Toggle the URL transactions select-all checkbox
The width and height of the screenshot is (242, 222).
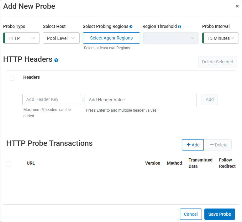click(x=9, y=164)
